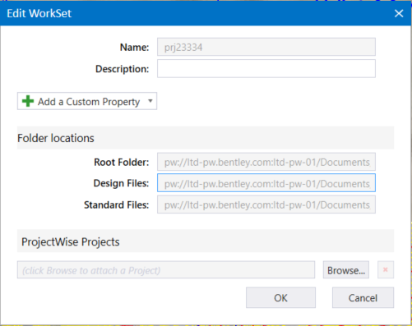The width and height of the screenshot is (412, 326).
Task: Click the Design Files label
Action: click(x=121, y=183)
